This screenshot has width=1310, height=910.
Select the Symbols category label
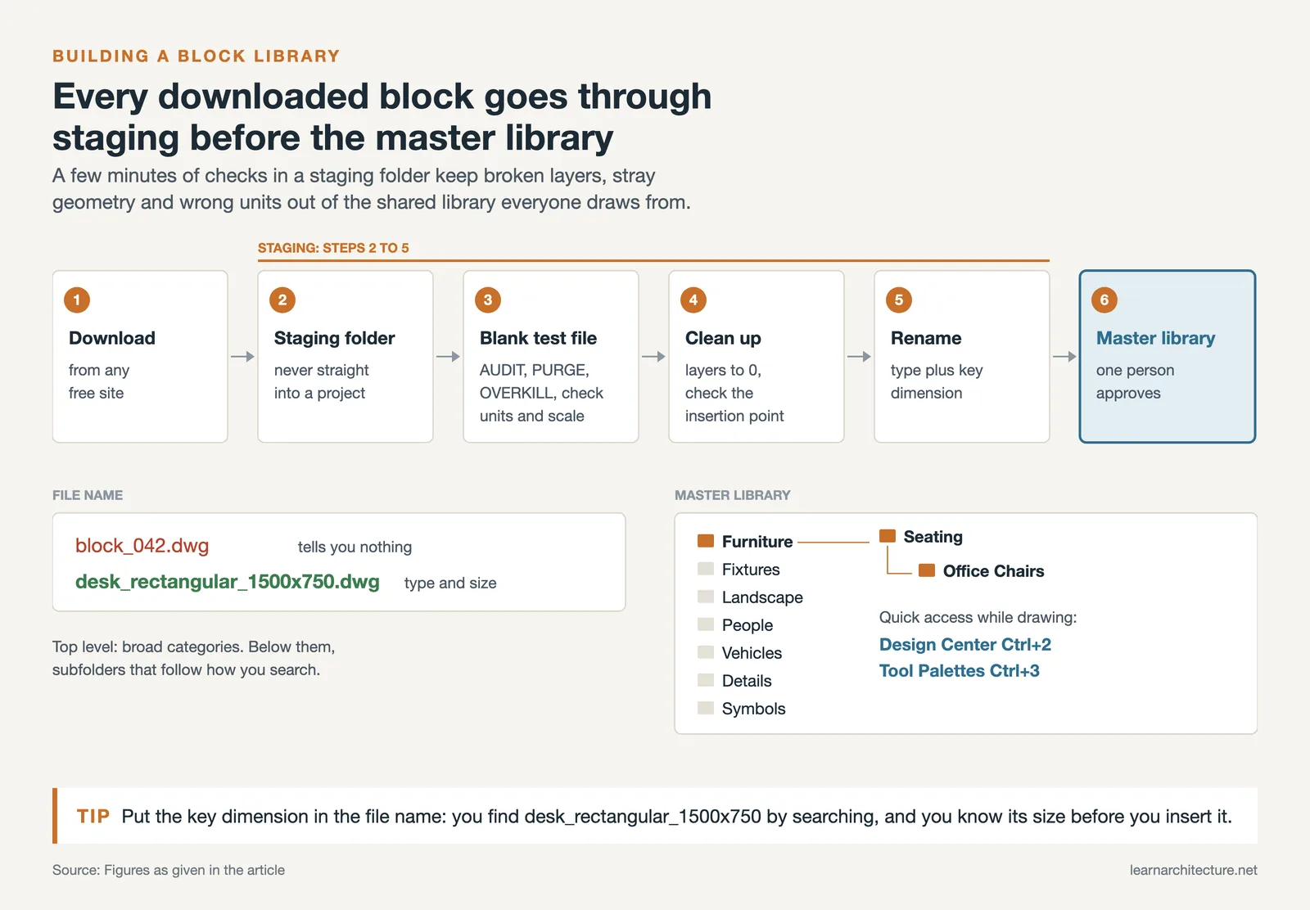(x=753, y=709)
